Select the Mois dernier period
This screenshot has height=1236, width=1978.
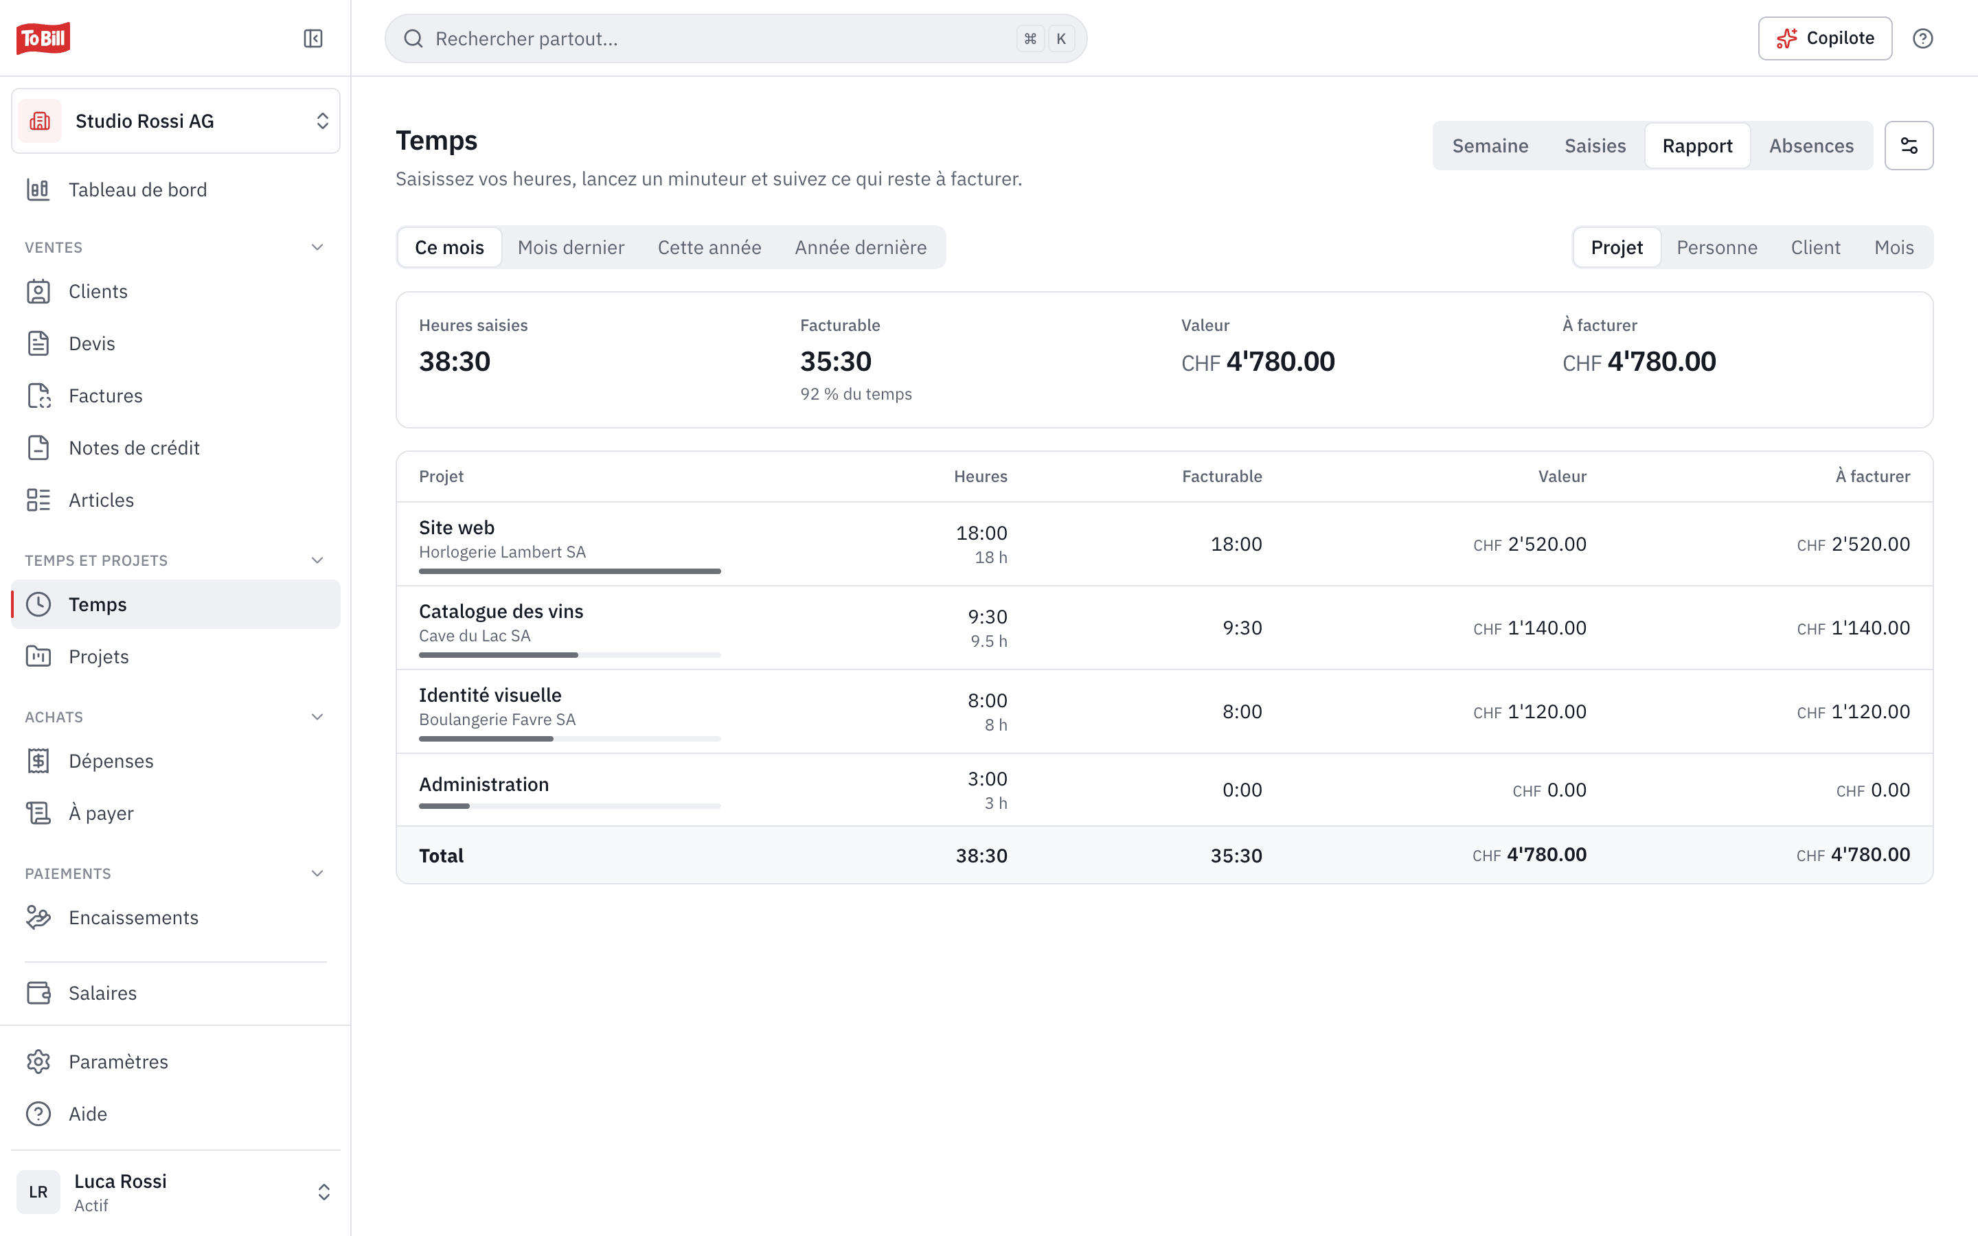point(571,247)
